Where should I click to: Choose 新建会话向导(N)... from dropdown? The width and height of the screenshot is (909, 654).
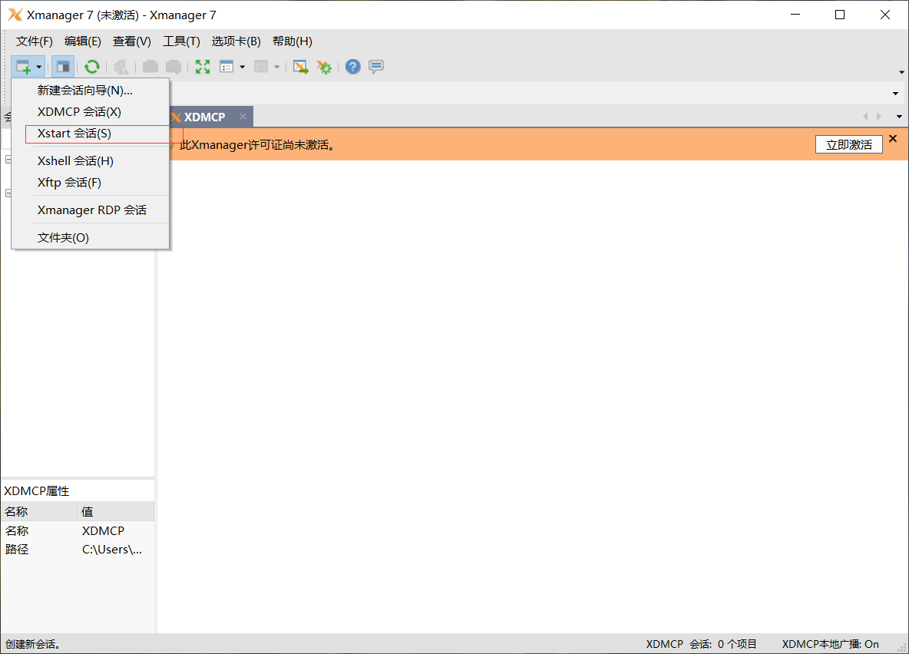coord(91,91)
